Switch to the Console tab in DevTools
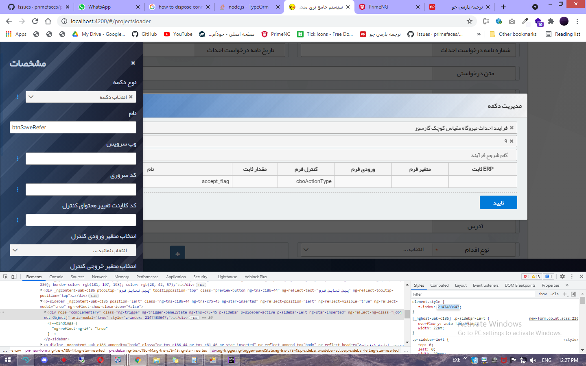Screen dimensions: 586x366 tap(56, 277)
